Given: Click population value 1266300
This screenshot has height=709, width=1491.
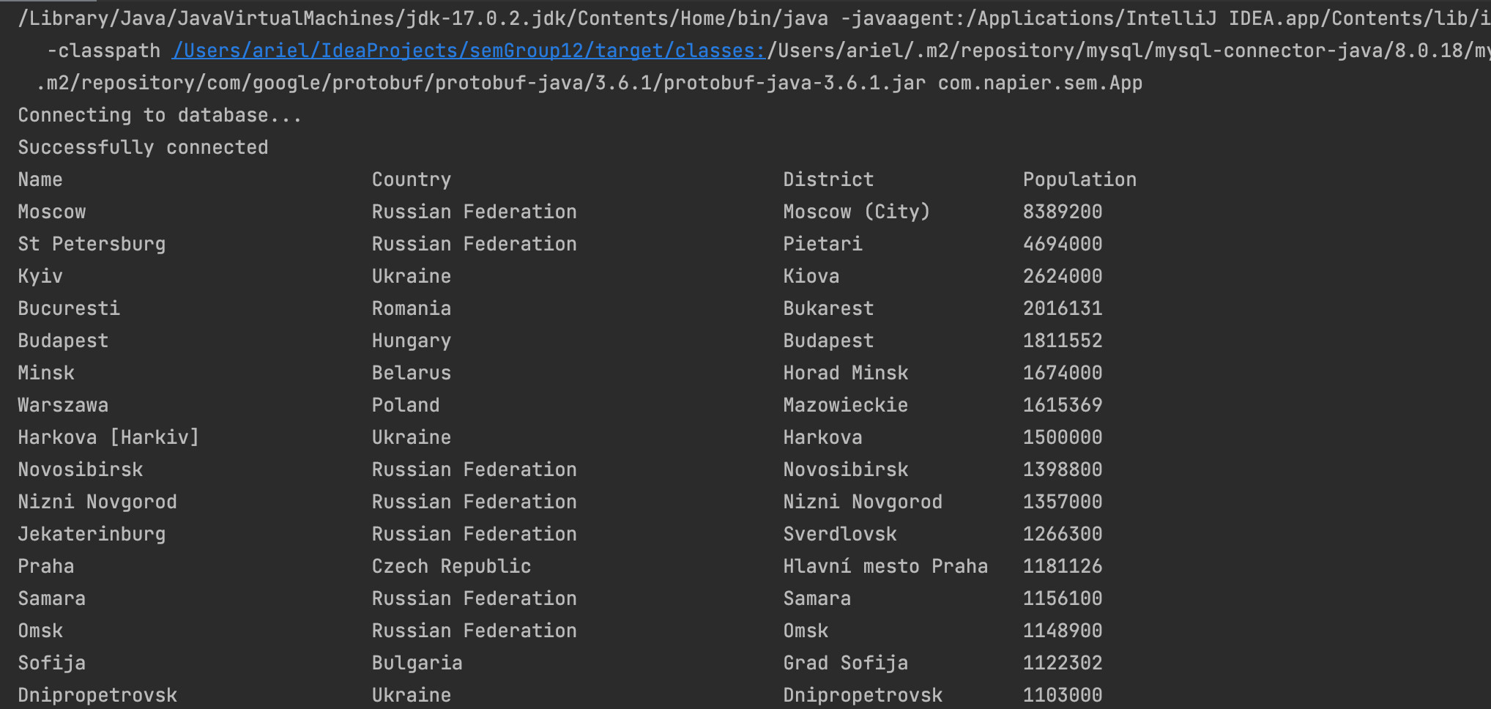Looking at the screenshot, I should 1063,534.
